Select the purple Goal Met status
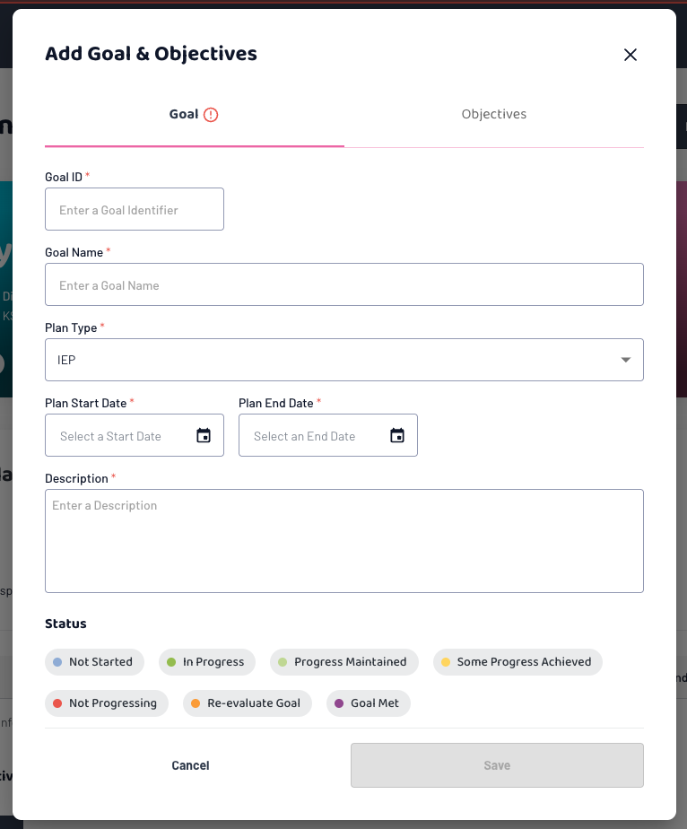The width and height of the screenshot is (687, 829). [x=369, y=703]
